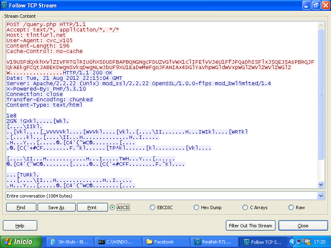The width and height of the screenshot is (331, 248).
Task: Enable the Raw display option
Action: pos(291,207)
